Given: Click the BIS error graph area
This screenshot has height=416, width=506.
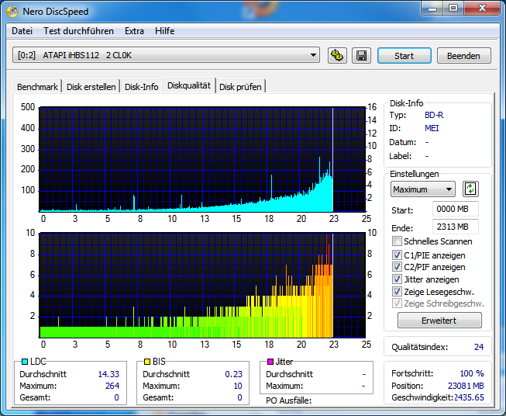Looking at the screenshot, I should click(x=202, y=285).
